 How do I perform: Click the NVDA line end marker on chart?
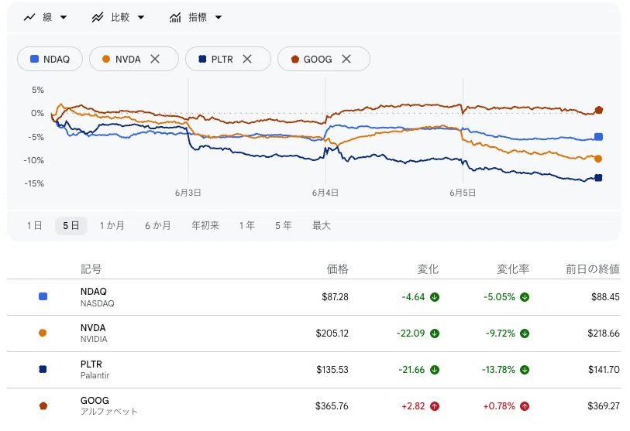pos(598,159)
